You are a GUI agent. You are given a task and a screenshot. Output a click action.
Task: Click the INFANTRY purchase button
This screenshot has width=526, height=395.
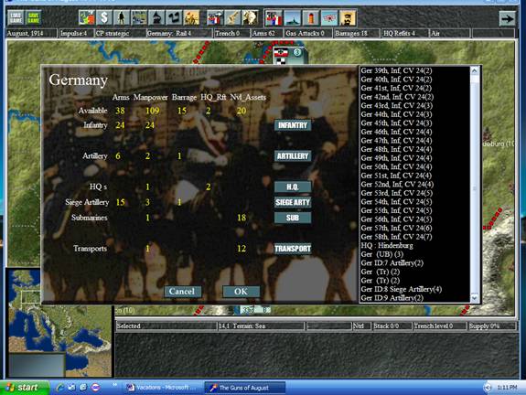point(293,125)
